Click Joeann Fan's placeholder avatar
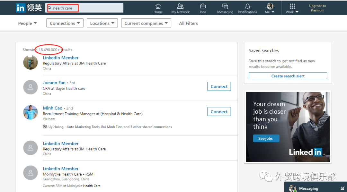The height and width of the screenshot is (192, 347). click(31, 87)
